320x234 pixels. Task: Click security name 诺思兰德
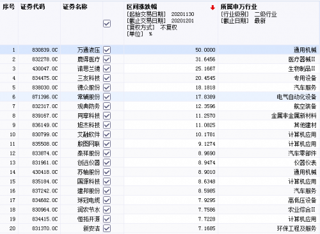(x=88, y=68)
